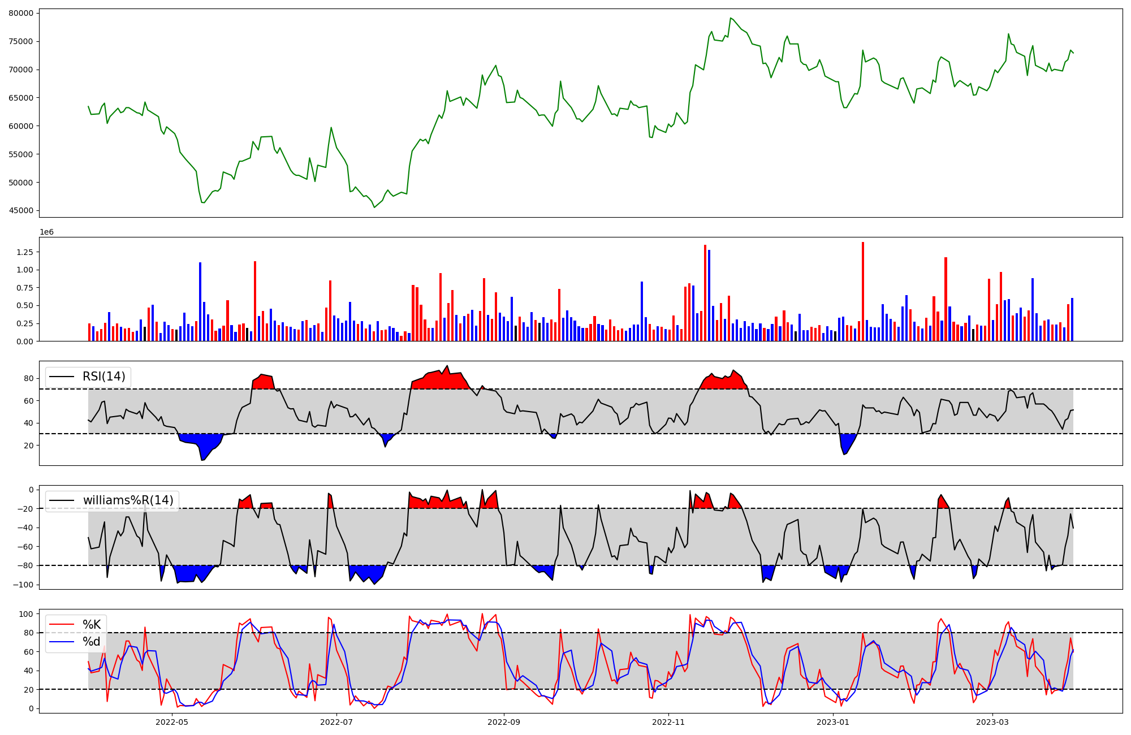Click the 2023-01 x-axis date label
The height and width of the screenshot is (735, 1131).
pos(832,722)
